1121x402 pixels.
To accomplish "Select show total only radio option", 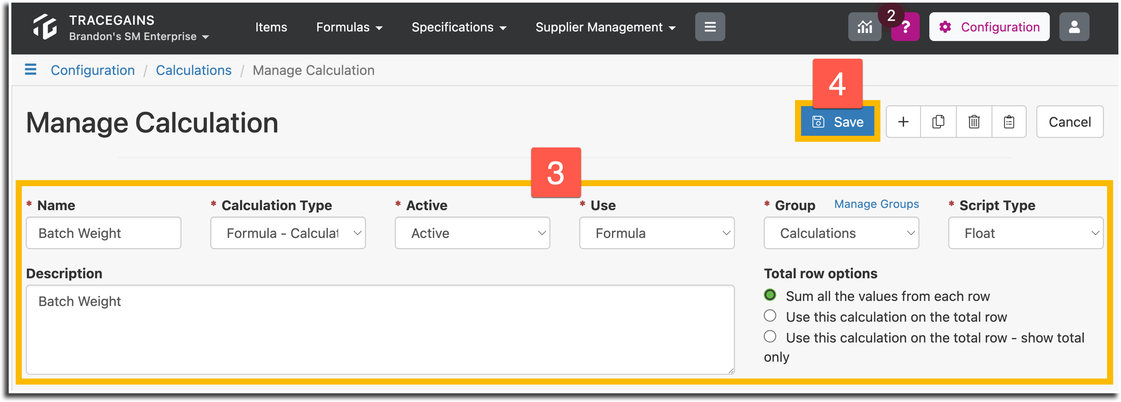I will pyautogui.click(x=770, y=337).
